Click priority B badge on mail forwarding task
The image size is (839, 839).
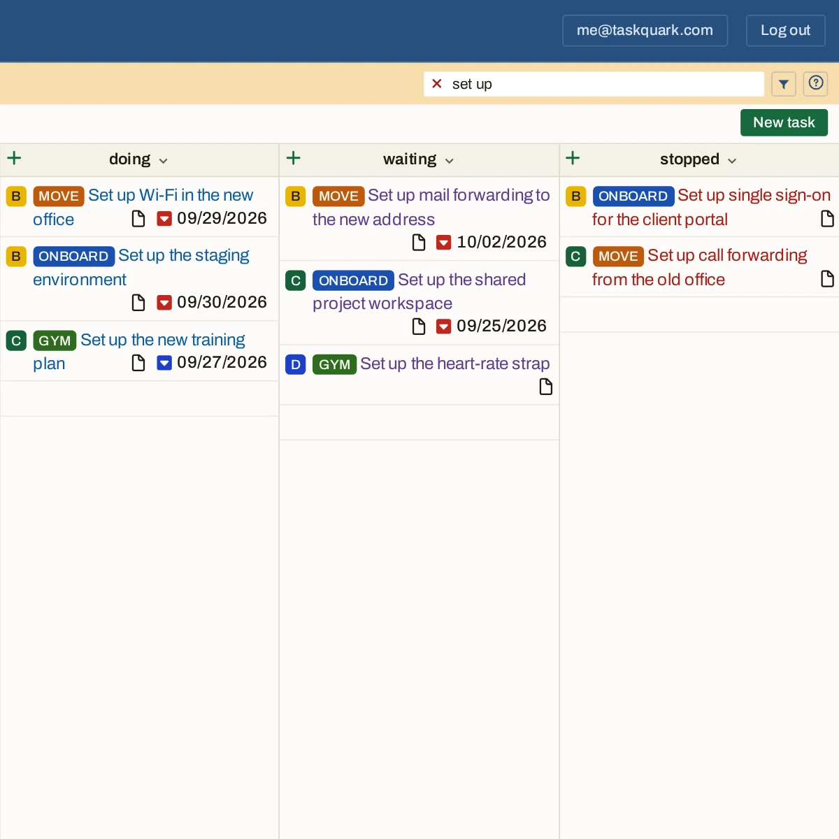[296, 196]
